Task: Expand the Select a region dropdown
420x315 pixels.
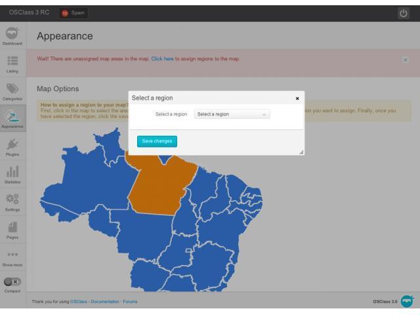Action: click(x=232, y=114)
